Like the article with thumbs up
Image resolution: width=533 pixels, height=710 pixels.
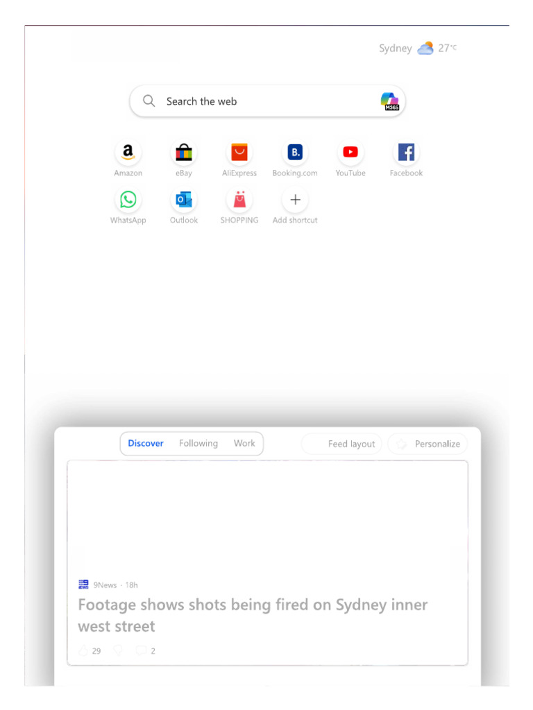click(x=83, y=651)
